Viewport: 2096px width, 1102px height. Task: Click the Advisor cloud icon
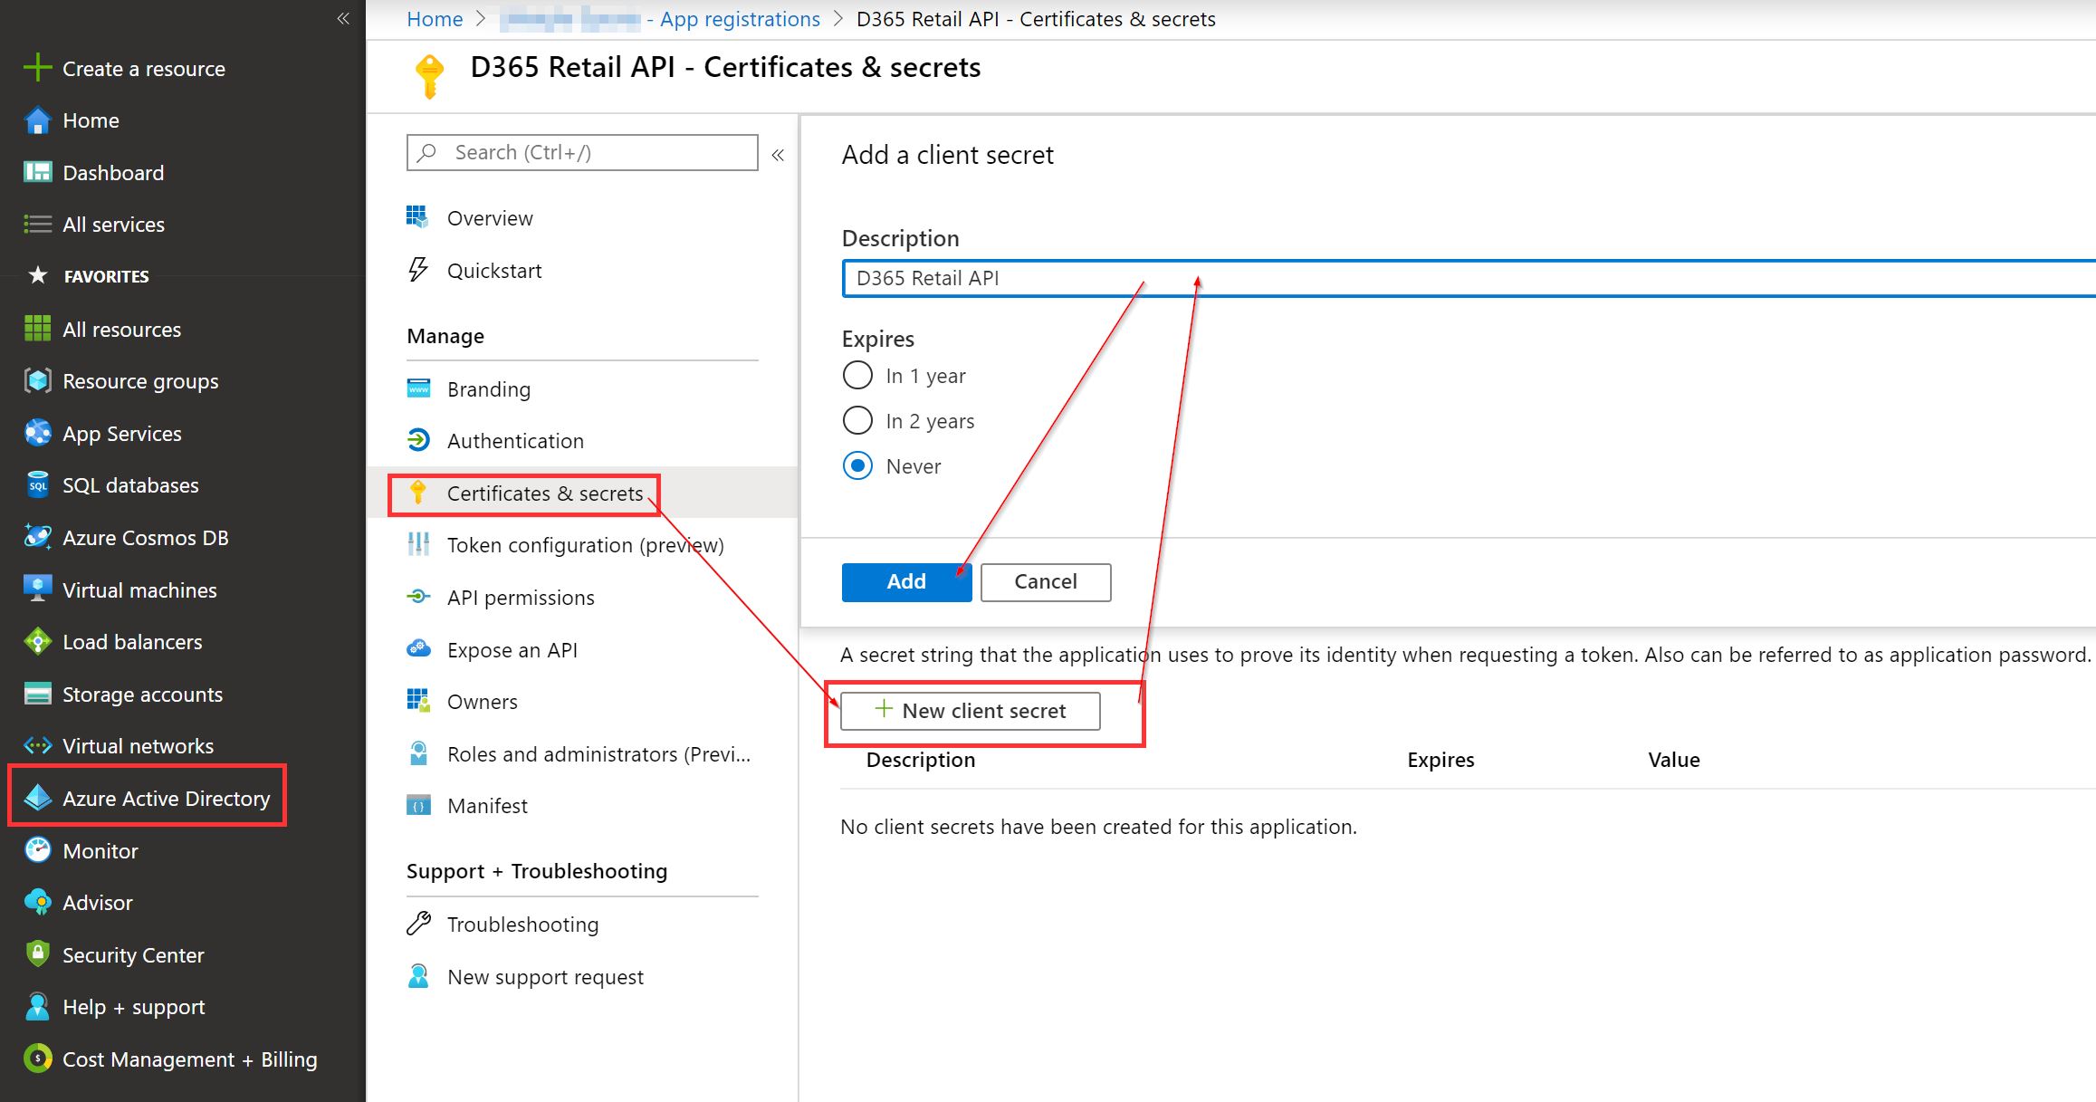(x=37, y=903)
